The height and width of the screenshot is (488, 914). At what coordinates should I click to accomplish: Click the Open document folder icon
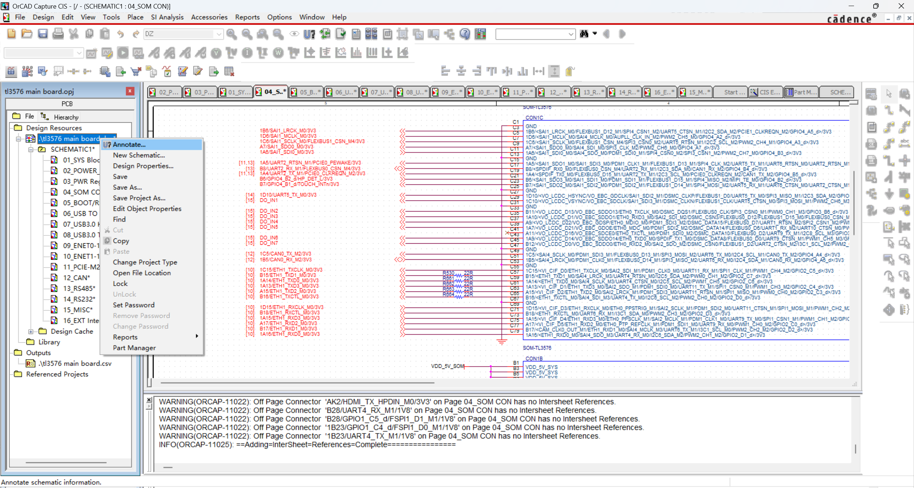click(27, 34)
